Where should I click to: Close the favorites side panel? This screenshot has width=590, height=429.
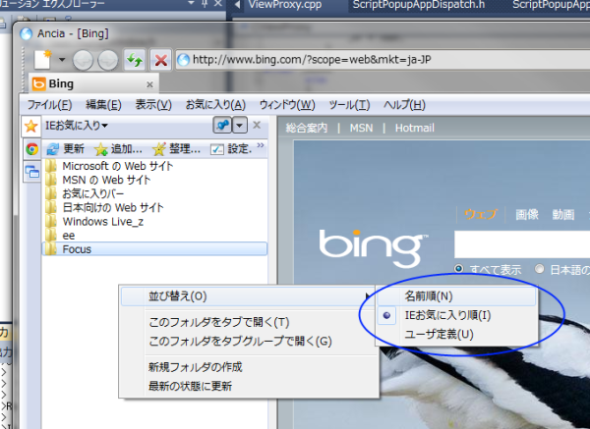(257, 125)
